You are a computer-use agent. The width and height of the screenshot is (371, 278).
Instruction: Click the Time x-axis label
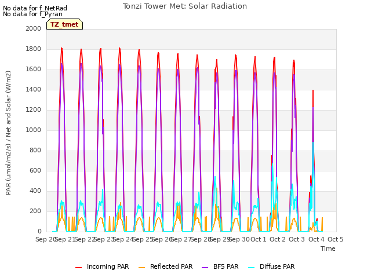(x=328, y=248)
